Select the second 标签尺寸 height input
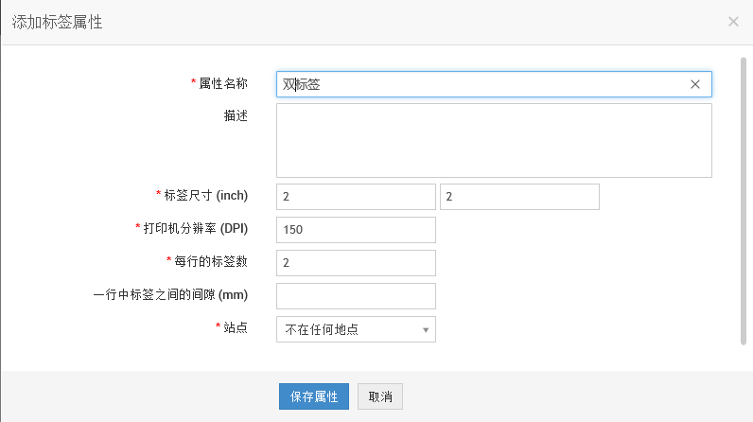This screenshot has width=753, height=422. (519, 197)
